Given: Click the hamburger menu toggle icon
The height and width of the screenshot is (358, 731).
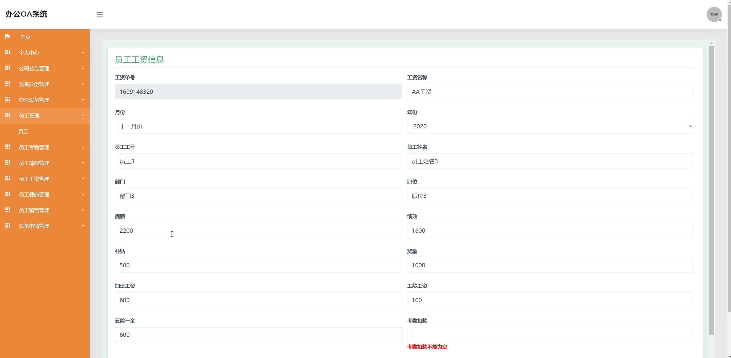Looking at the screenshot, I should pos(100,14).
